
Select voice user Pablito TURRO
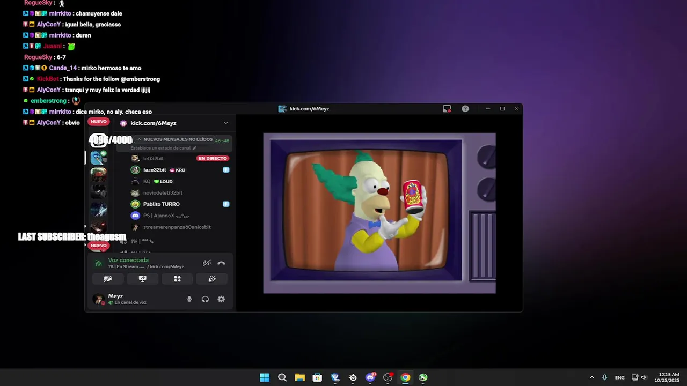[161, 204]
